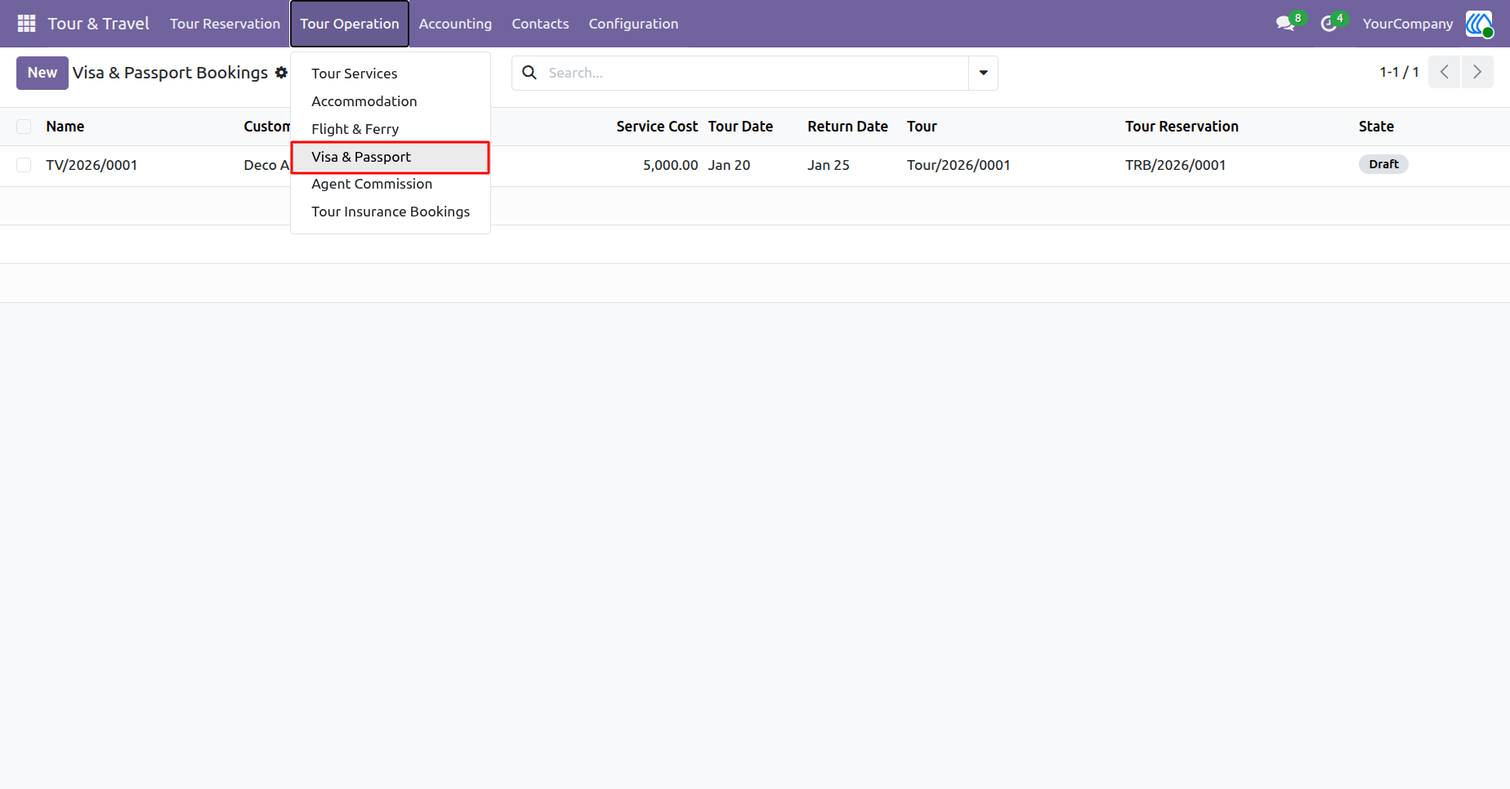The image size is (1510, 789).
Task: Open Tour Insurance Bookings menu entry
Action: point(391,212)
